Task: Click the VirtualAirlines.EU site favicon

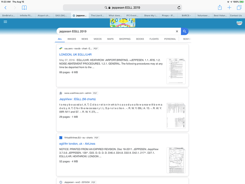Action: (x=61, y=138)
